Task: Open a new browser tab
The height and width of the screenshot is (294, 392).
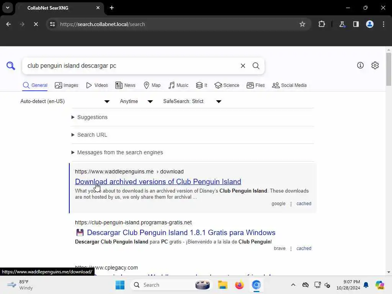Action: pyautogui.click(x=112, y=8)
